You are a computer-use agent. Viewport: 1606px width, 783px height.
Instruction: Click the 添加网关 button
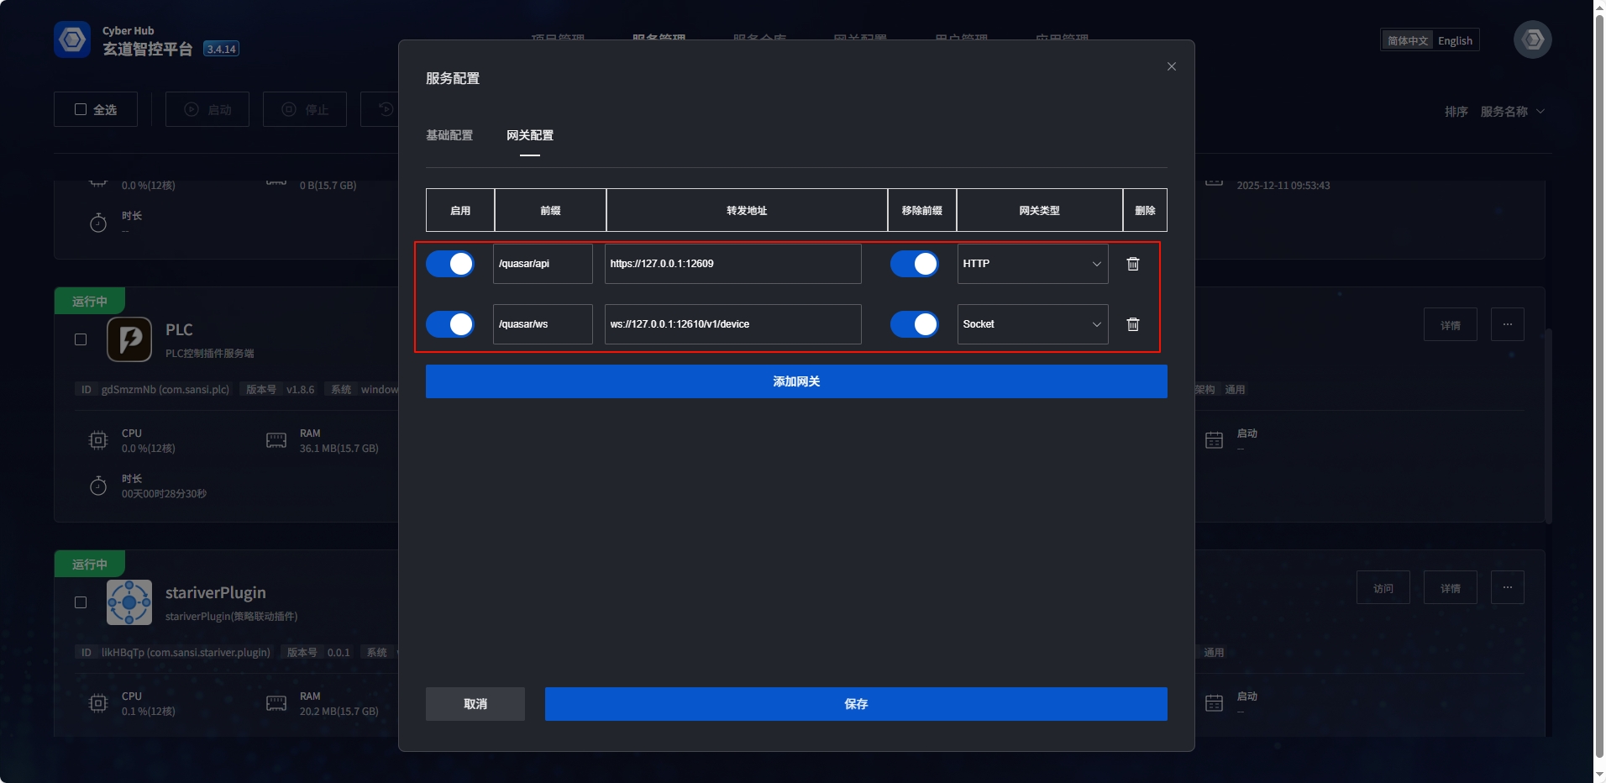point(795,381)
